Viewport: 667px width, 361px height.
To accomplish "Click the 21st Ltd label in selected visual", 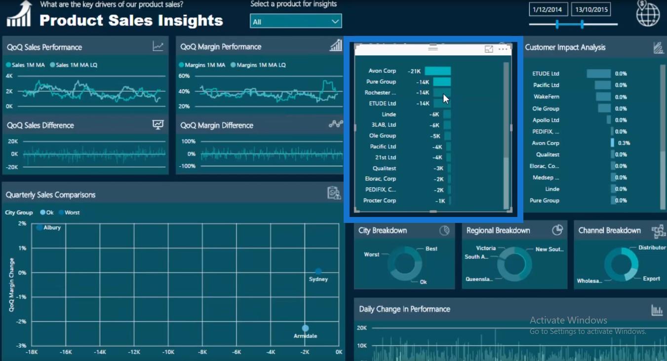I will (386, 157).
